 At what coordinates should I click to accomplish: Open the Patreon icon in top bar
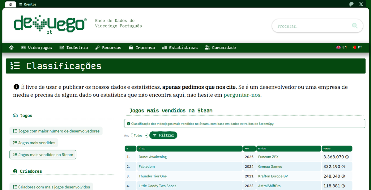[352, 4]
